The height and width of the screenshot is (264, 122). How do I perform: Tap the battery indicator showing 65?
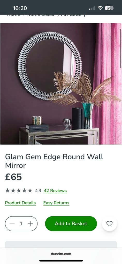point(109,8)
